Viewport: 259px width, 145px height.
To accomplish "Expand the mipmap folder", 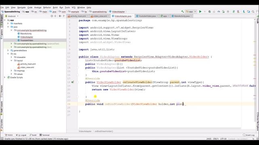I will coord(11,71).
